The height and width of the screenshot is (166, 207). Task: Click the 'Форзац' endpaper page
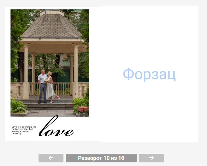point(149,74)
